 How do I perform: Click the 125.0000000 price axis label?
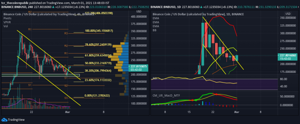(x=139, y=96)
